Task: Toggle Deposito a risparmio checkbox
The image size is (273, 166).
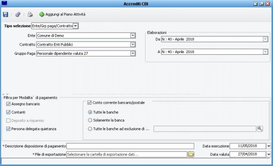Action: [x=8, y=121]
